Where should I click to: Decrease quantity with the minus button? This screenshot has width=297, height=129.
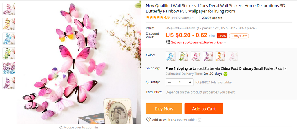169,82
